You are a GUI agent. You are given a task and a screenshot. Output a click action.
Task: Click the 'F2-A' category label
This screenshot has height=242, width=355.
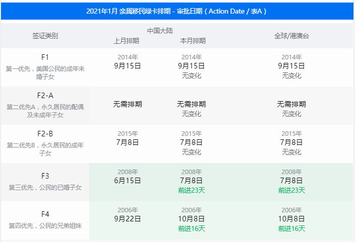point(45,96)
